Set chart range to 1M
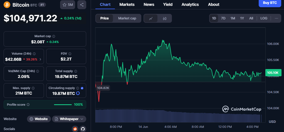284x132 pixels. (x=233, y=18)
